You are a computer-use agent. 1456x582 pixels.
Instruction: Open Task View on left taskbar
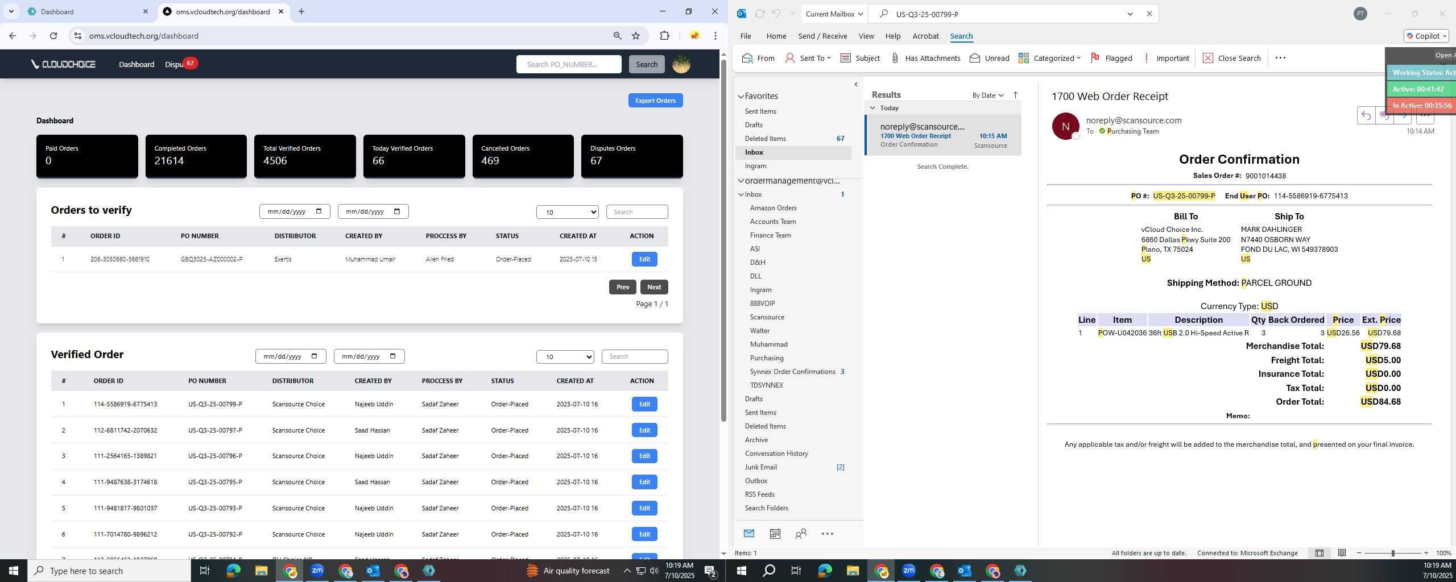tap(205, 571)
